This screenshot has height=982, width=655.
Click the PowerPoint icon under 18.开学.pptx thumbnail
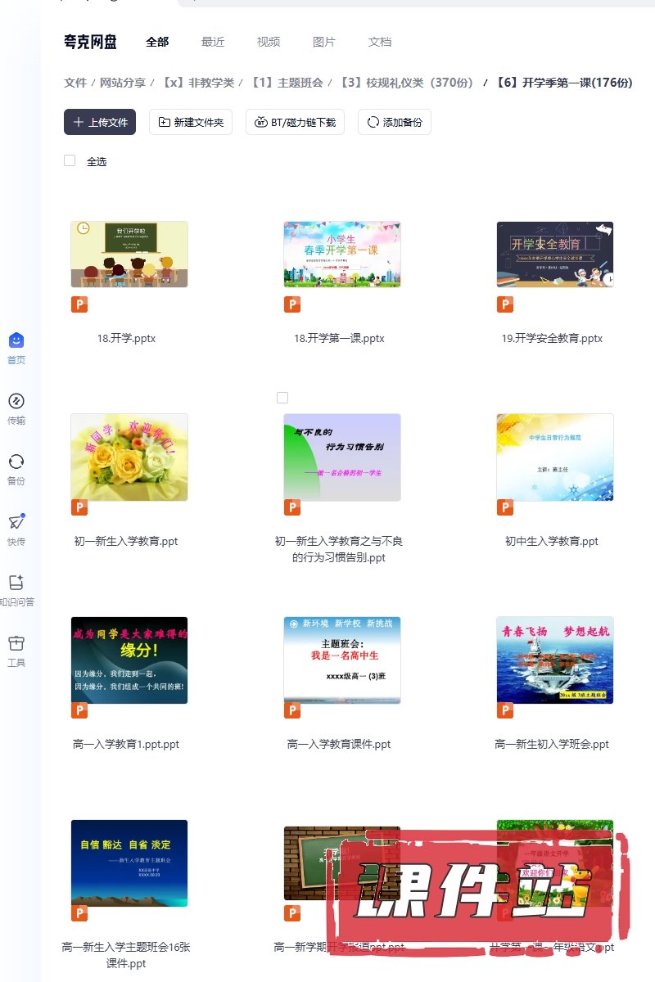click(x=79, y=304)
